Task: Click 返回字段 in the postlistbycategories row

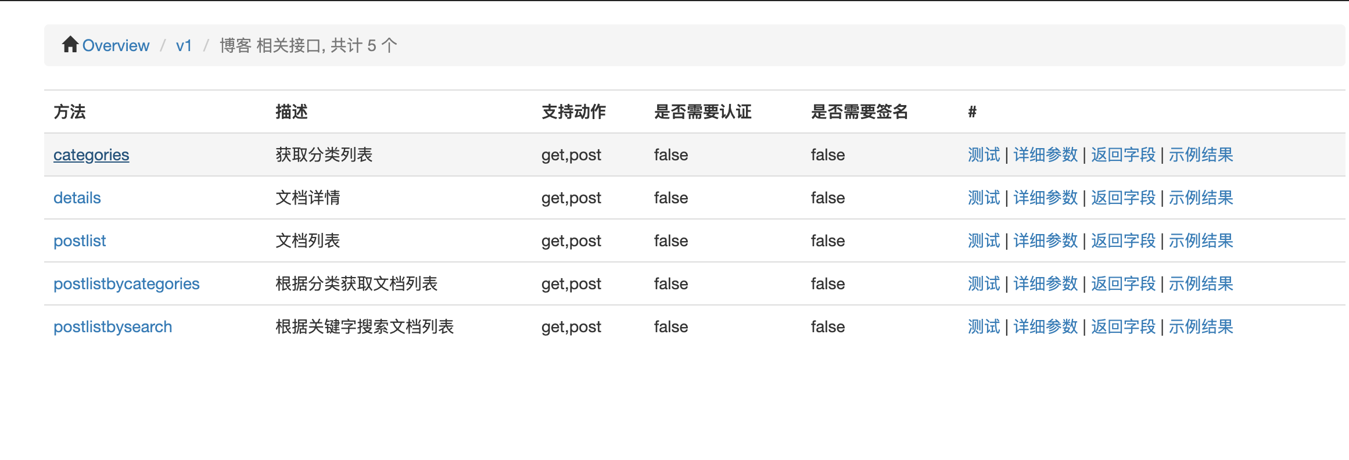Action: (x=1124, y=284)
